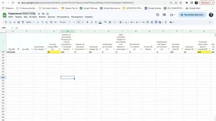The height and width of the screenshot is (121, 216).
Task: Select the cell with value 10632898
Action: point(13,52)
